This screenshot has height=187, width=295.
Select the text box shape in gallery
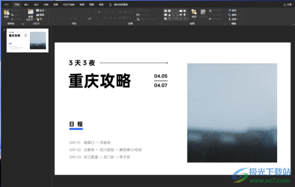166,11
